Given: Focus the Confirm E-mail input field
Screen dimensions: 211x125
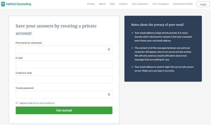Looking at the screenshot, I should 64,79.
